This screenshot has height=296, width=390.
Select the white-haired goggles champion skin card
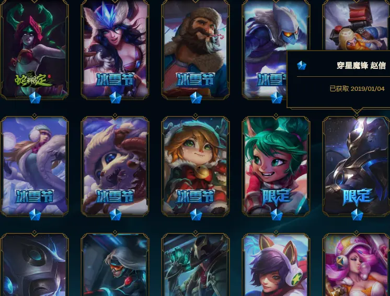(x=115, y=265)
